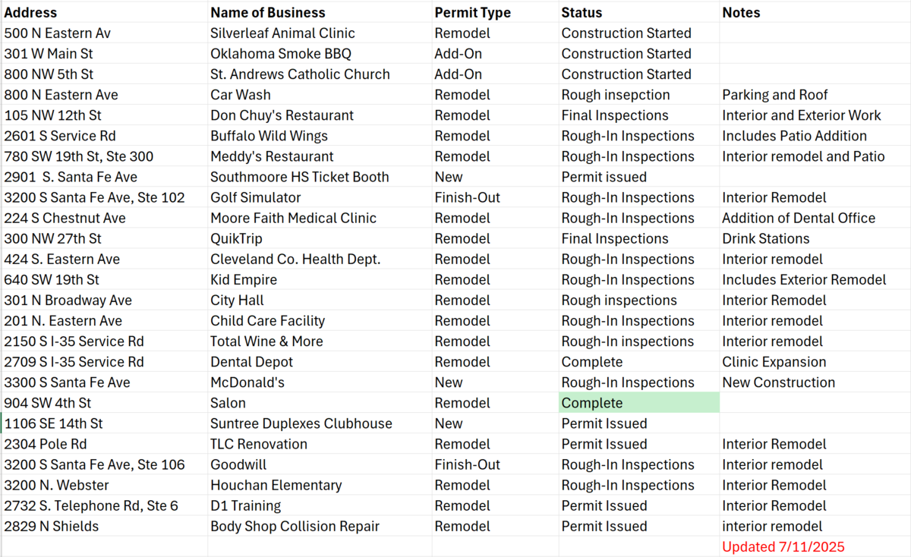
Task: Select the Parking and Roof note
Action: pyautogui.click(x=815, y=95)
